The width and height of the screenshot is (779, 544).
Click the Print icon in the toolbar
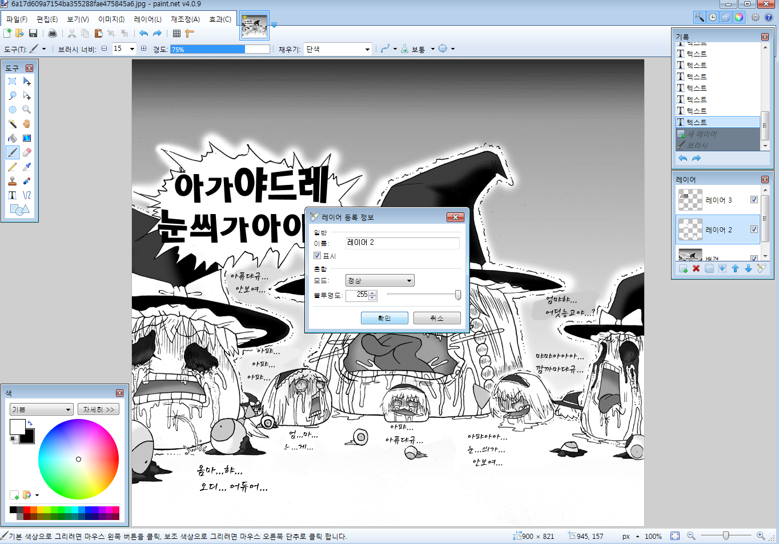(53, 34)
